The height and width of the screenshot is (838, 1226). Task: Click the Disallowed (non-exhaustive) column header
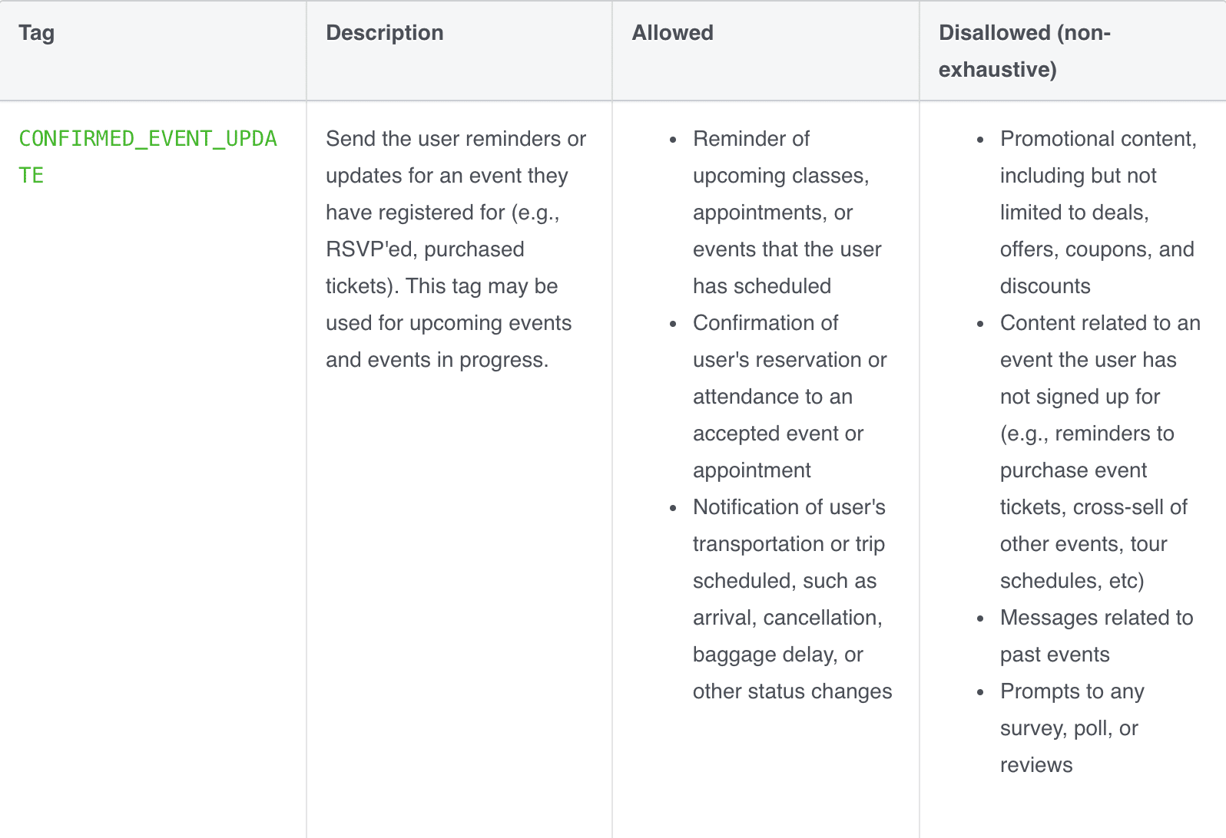[1024, 51]
